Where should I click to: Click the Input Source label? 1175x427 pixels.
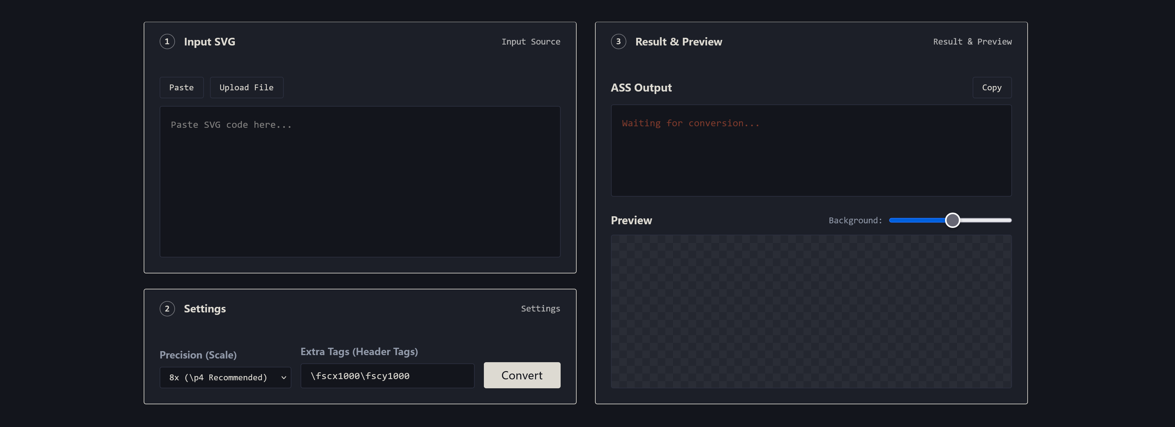tap(531, 41)
